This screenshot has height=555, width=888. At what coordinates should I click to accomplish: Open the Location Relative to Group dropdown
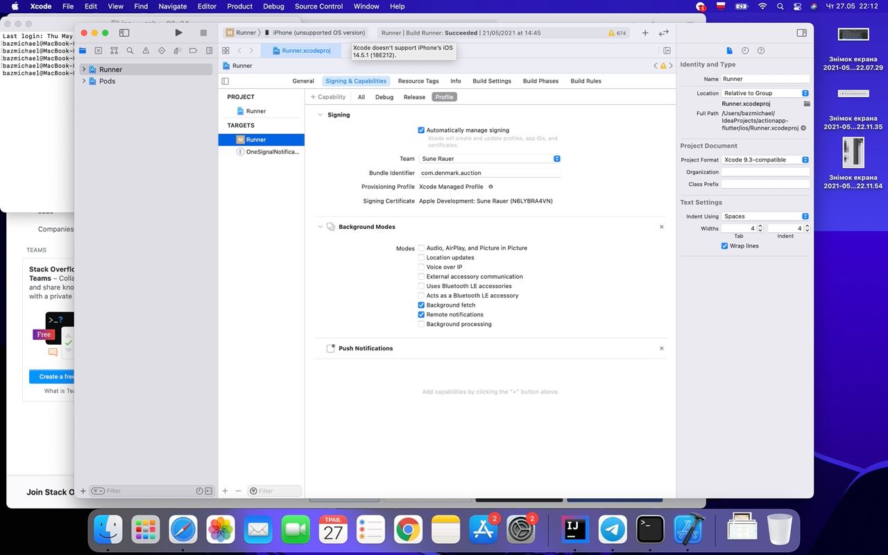pos(765,93)
